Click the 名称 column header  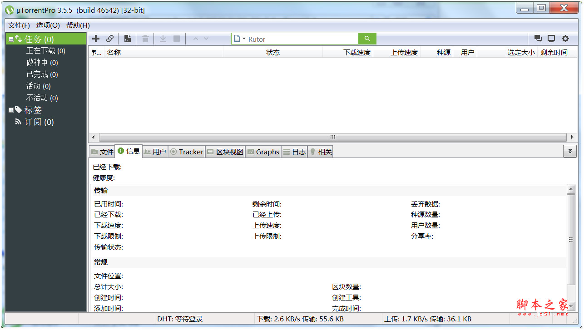[x=164, y=52]
